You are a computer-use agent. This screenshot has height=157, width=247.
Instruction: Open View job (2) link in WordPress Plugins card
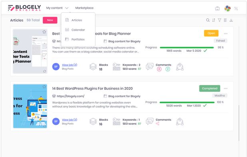click(x=70, y=120)
